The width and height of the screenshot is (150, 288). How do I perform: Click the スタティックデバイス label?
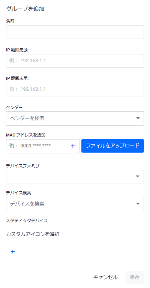(x=27, y=220)
